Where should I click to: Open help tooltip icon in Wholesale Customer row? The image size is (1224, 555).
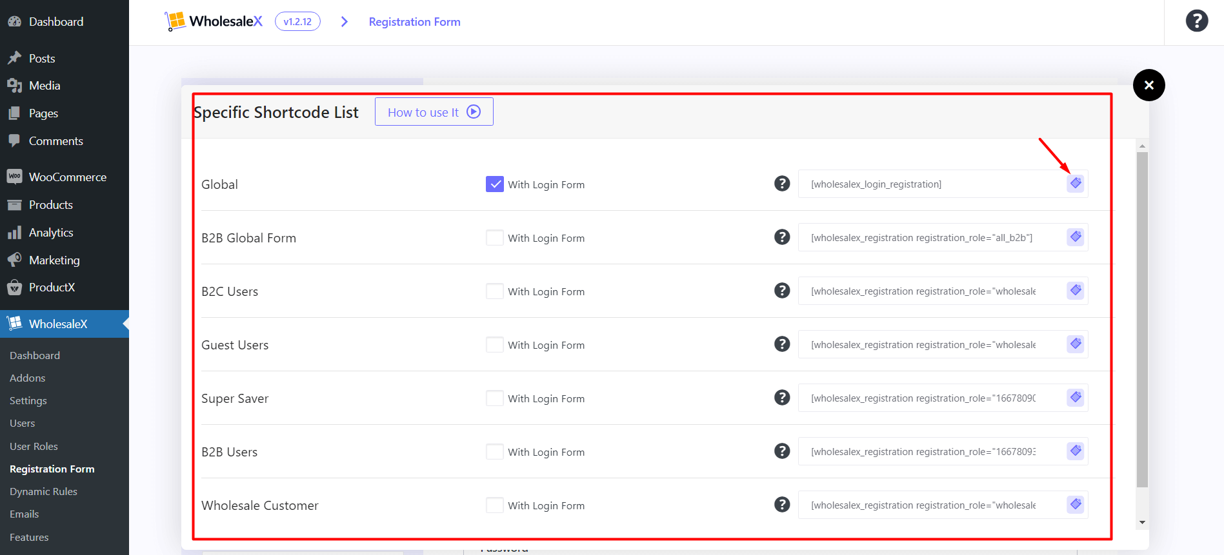point(782,505)
